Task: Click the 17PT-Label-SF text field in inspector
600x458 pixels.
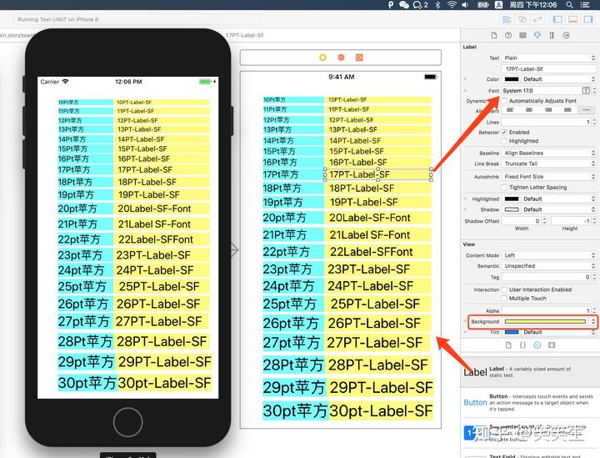Action: [x=549, y=69]
